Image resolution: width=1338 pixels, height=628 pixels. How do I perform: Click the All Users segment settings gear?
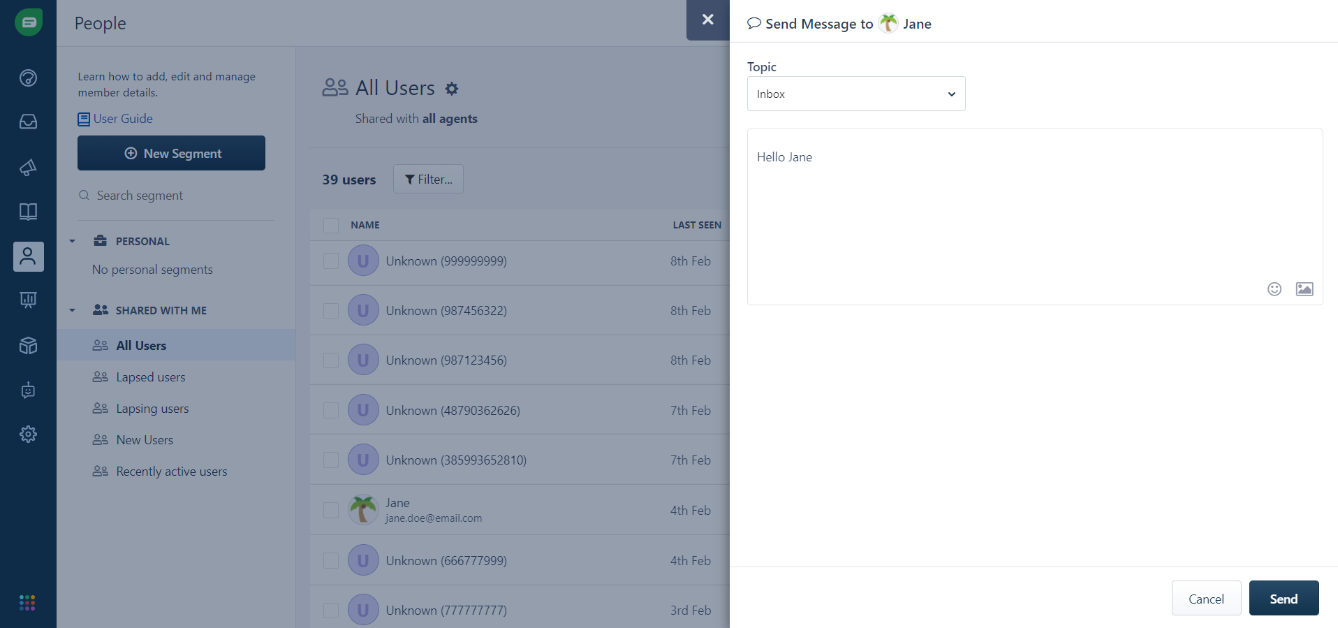pyautogui.click(x=452, y=89)
